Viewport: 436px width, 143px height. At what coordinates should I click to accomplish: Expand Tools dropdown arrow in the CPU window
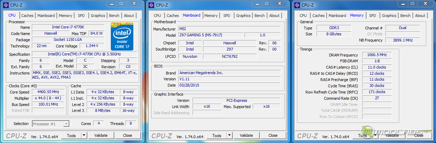coord(84,135)
